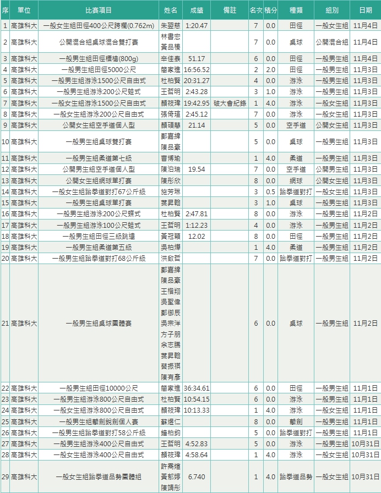Click athlete name 施芳琳
Viewport: 381px width, 493px height.
(x=171, y=192)
